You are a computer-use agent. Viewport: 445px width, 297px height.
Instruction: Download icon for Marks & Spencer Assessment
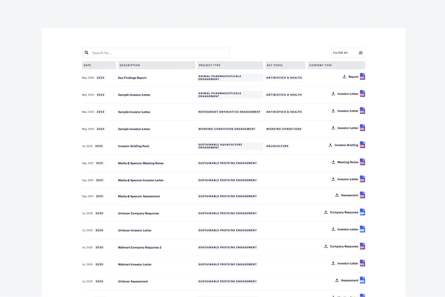tap(337, 195)
